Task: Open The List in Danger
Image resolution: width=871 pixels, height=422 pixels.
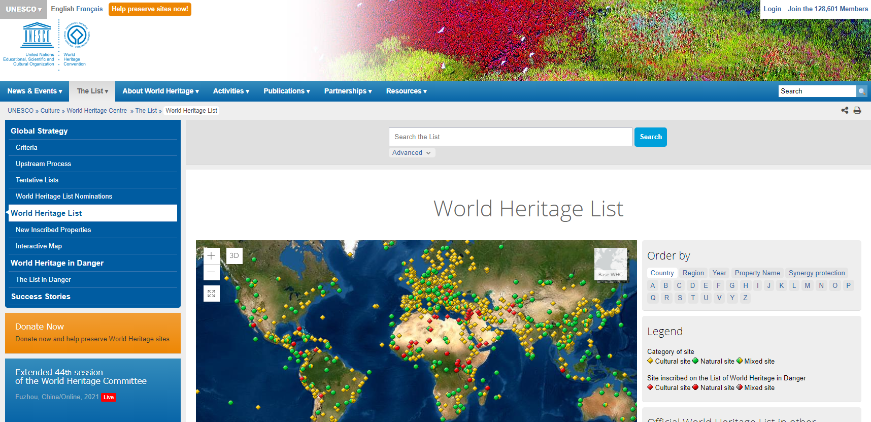Action: (92, 280)
